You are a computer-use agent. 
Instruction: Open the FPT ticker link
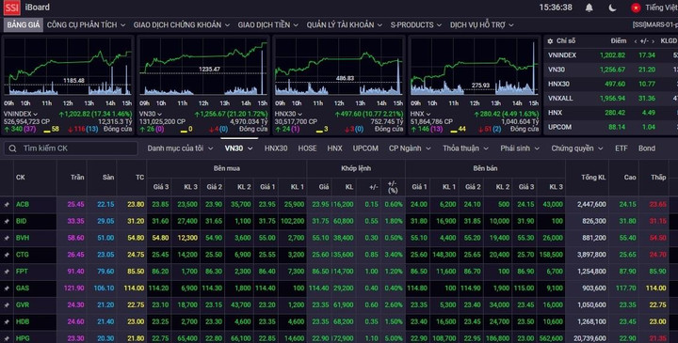pyautogui.click(x=22, y=272)
